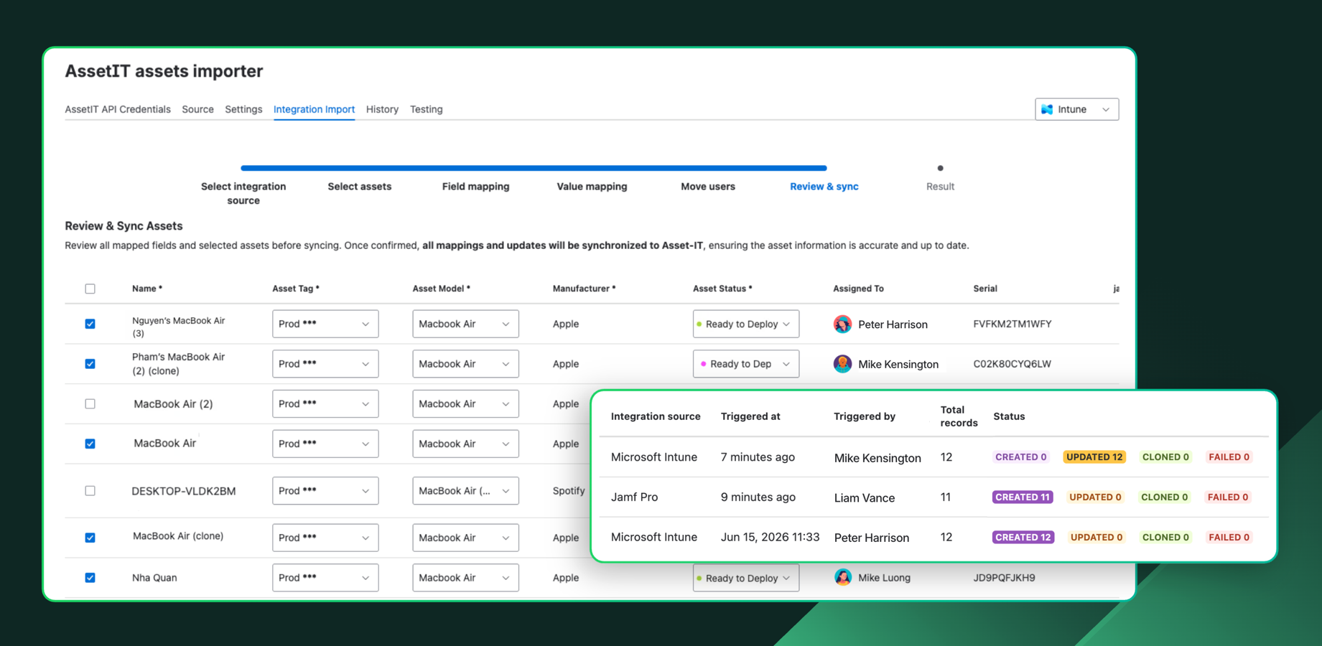Click serial number JD9PQFJKH9
The height and width of the screenshot is (646, 1322).
click(x=1004, y=578)
